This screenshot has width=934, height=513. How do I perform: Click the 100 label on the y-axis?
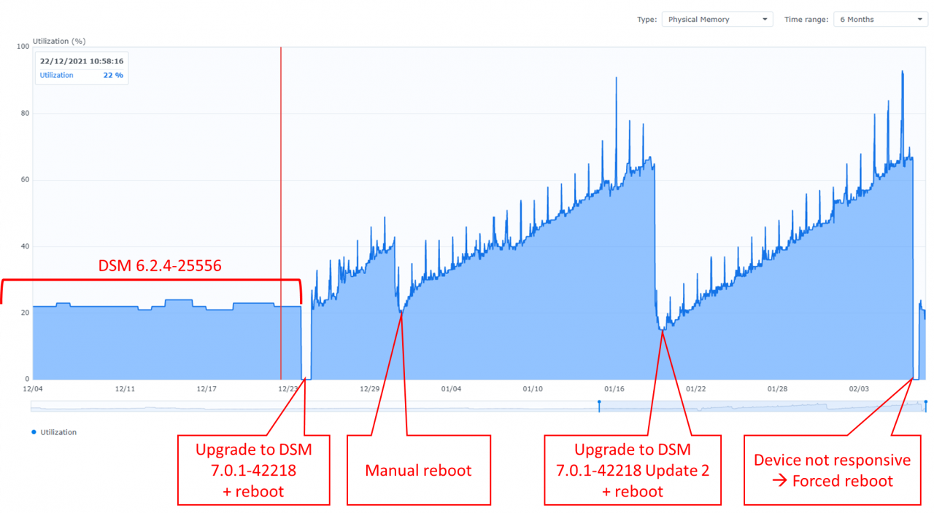point(23,47)
